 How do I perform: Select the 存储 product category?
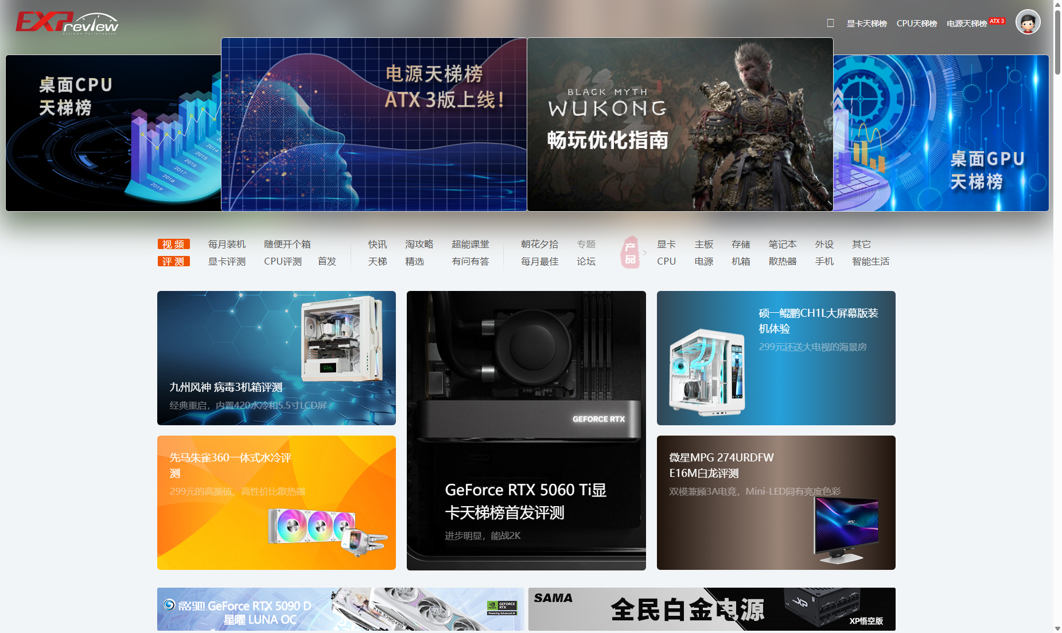tap(741, 244)
